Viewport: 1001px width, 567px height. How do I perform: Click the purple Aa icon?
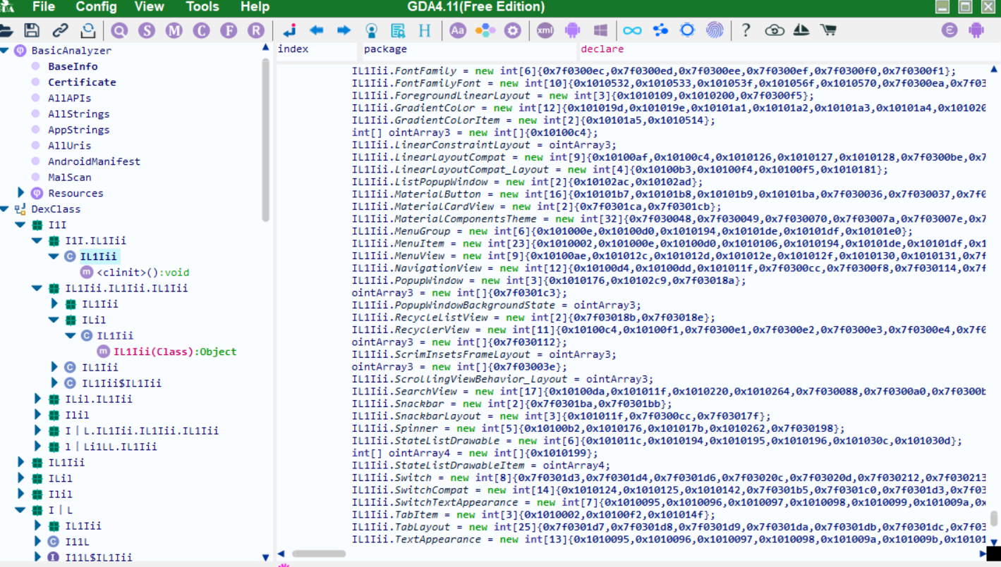(458, 30)
